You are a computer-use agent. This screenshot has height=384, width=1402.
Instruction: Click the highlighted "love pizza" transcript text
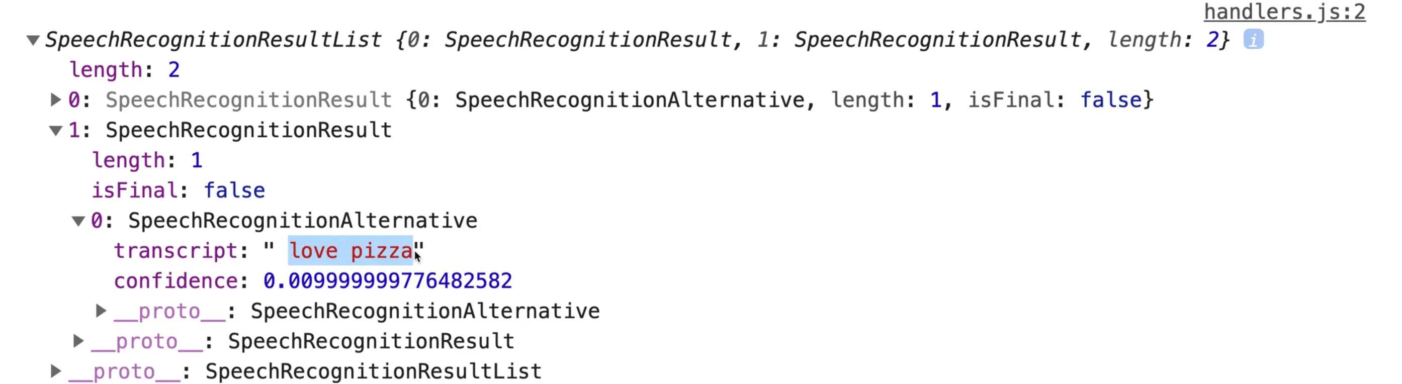[351, 251]
